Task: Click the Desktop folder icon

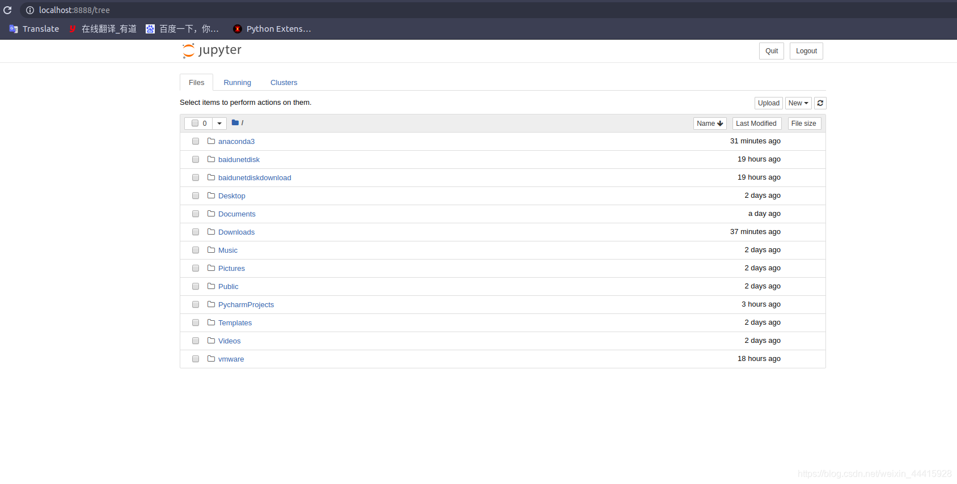Action: [x=211, y=196]
